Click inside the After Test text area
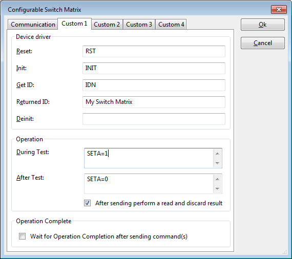Viewport: 292px width, 259px height. pos(149,184)
